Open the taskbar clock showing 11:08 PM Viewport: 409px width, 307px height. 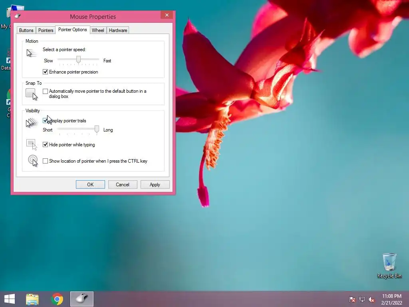391,299
